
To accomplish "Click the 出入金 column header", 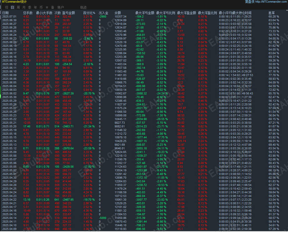I will pyautogui.click(x=104, y=13).
